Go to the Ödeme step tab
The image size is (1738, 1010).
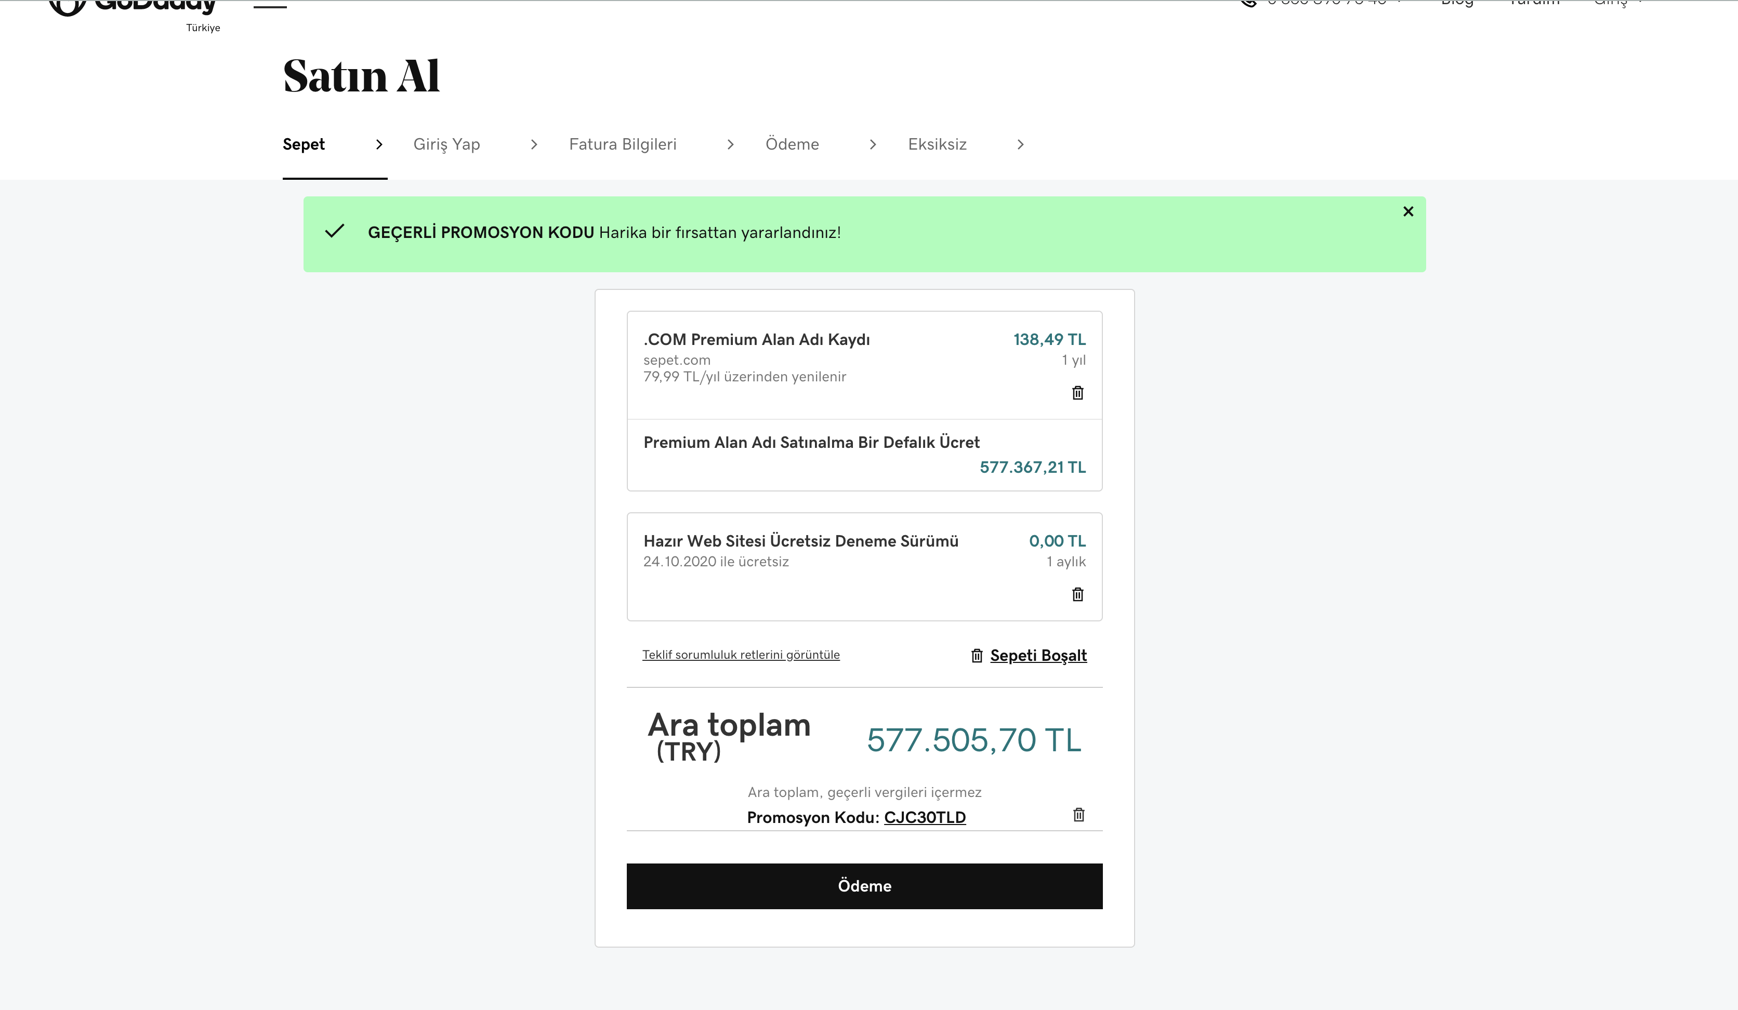(x=792, y=144)
